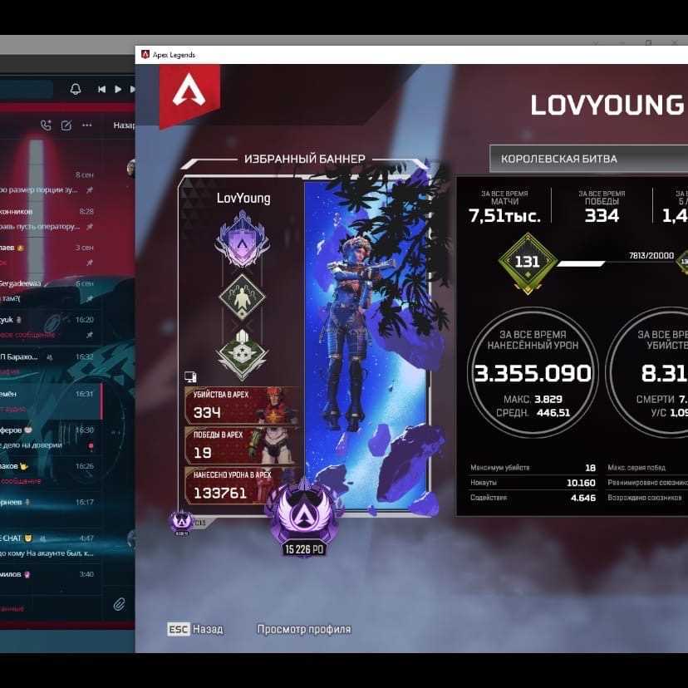Click the Apex Legends logo in the title bar
The height and width of the screenshot is (688, 688).
[x=145, y=54]
